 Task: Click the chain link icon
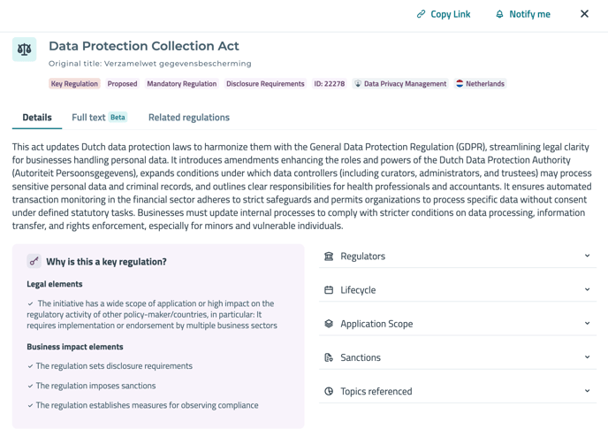(x=422, y=14)
